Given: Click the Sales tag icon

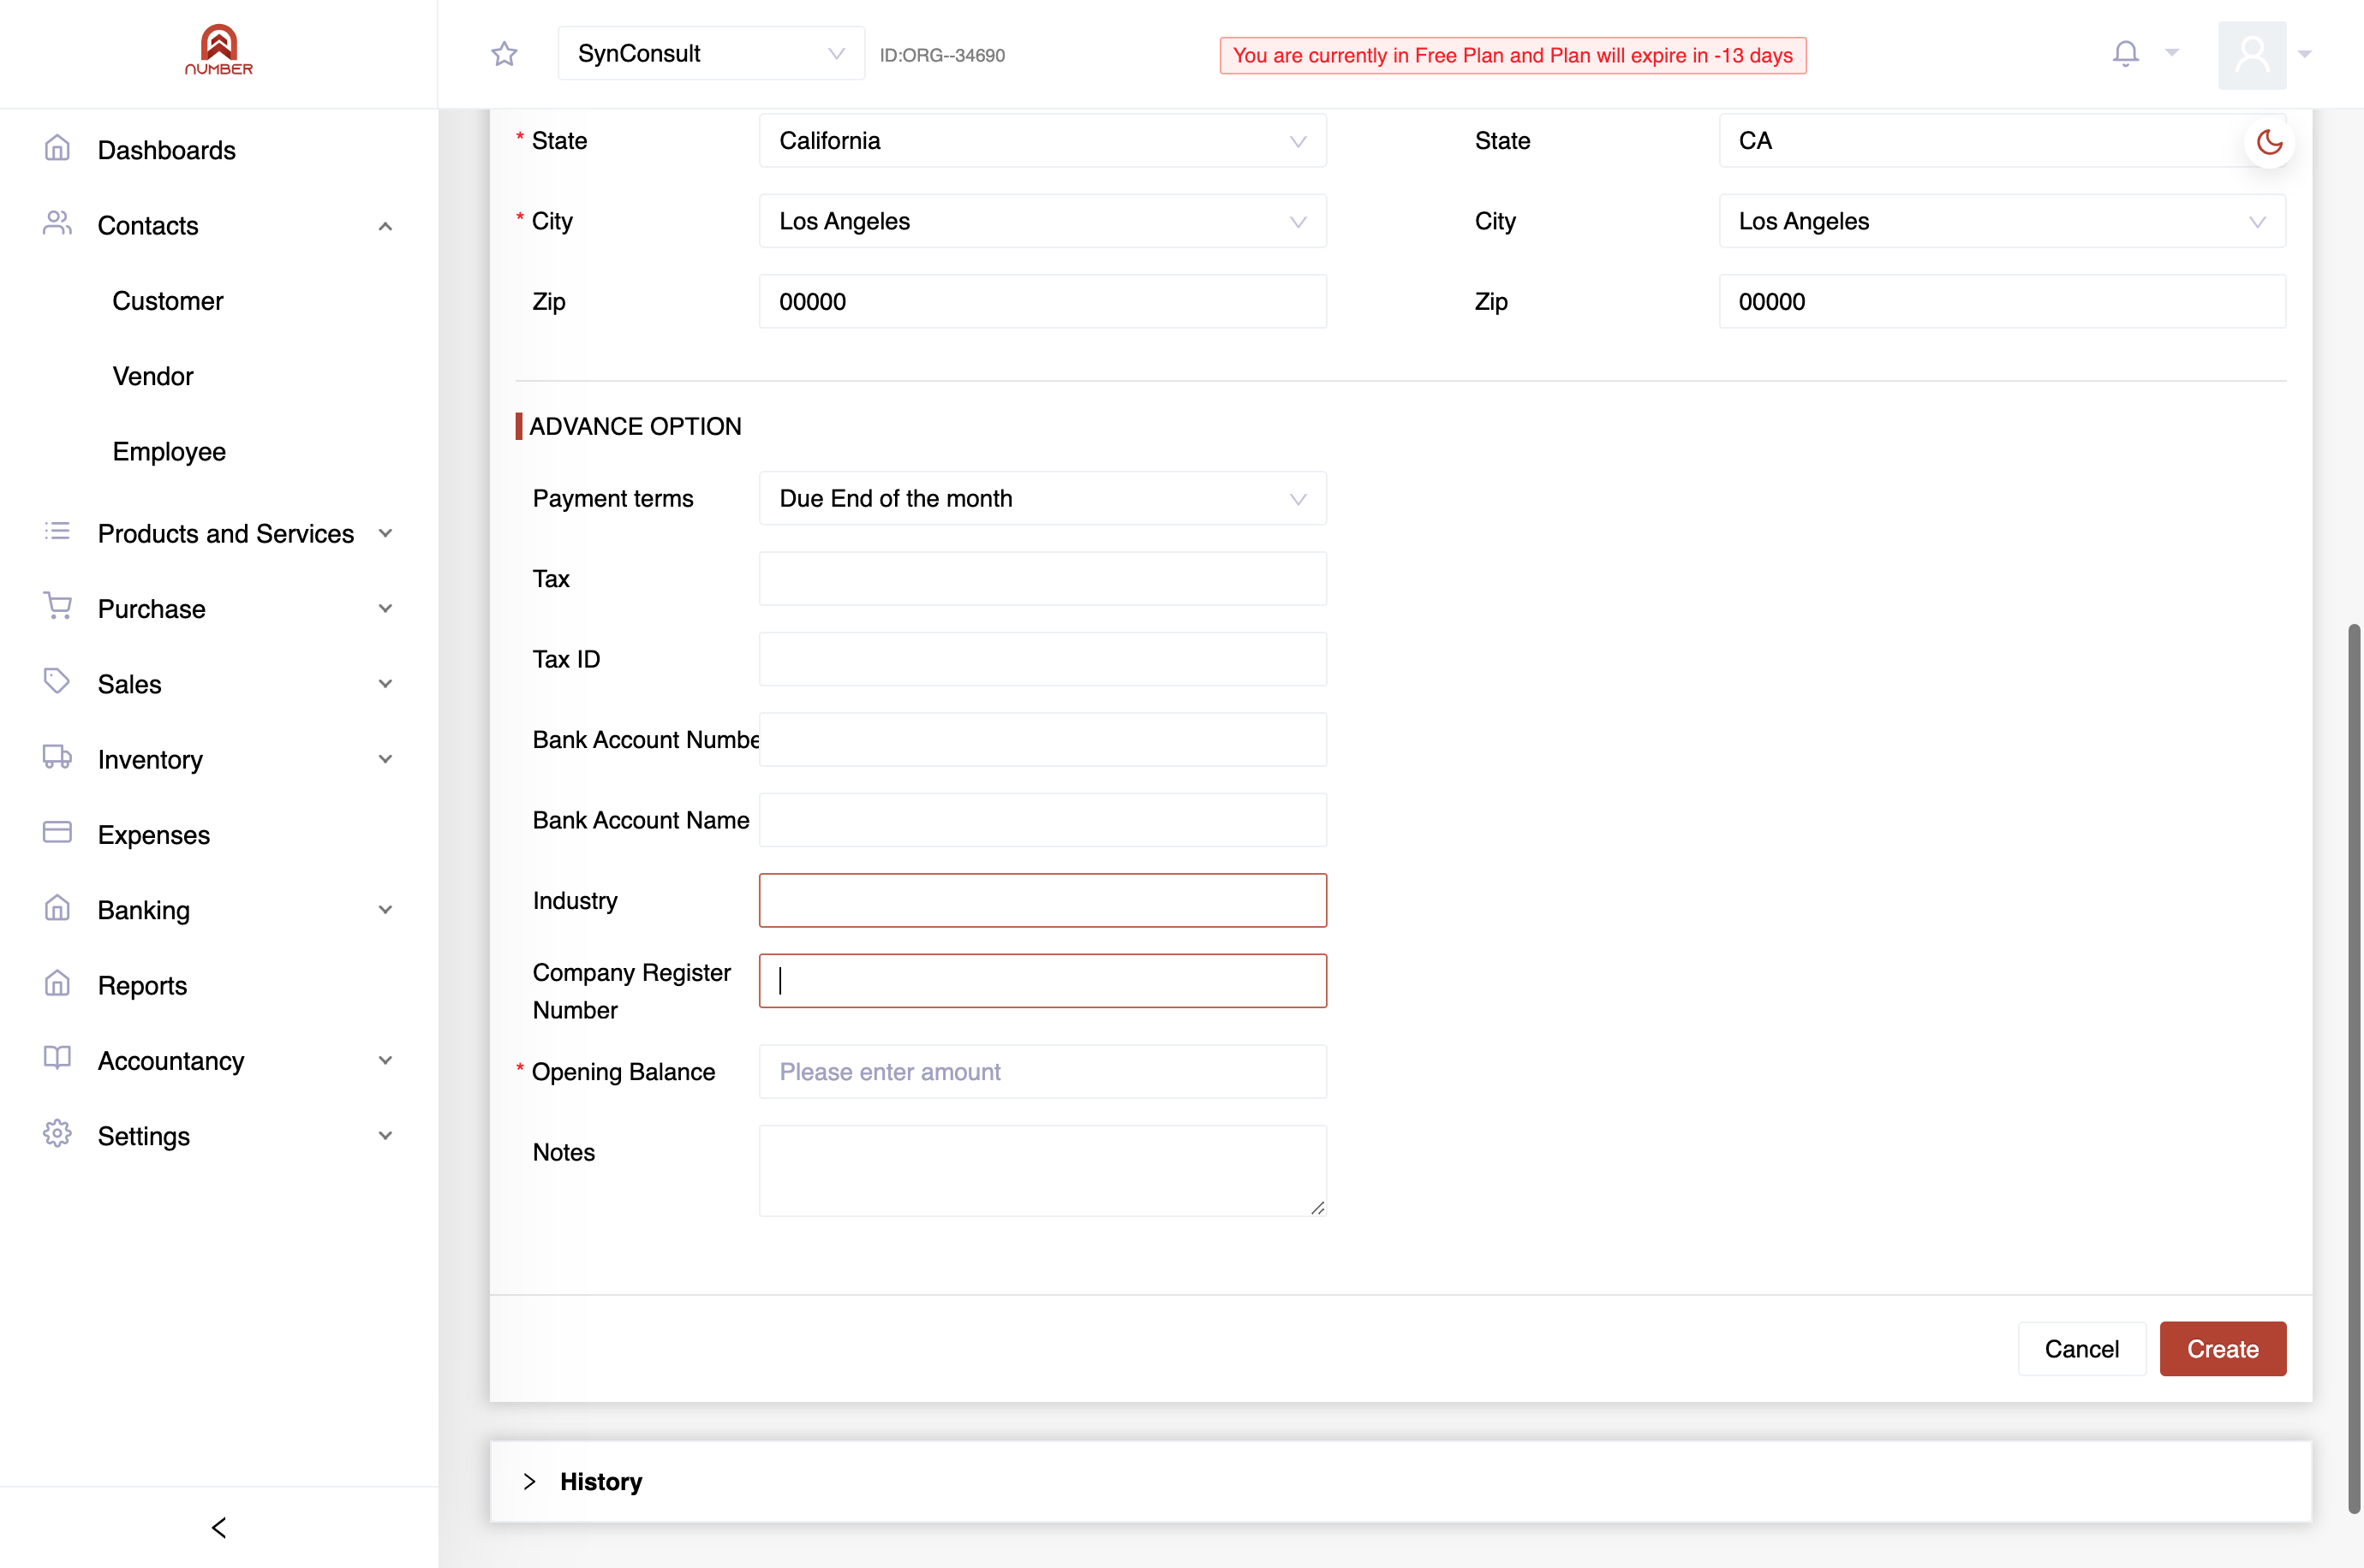Looking at the screenshot, I should (x=57, y=682).
